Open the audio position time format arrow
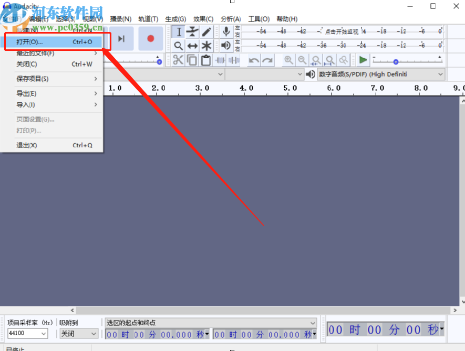 tap(441, 329)
